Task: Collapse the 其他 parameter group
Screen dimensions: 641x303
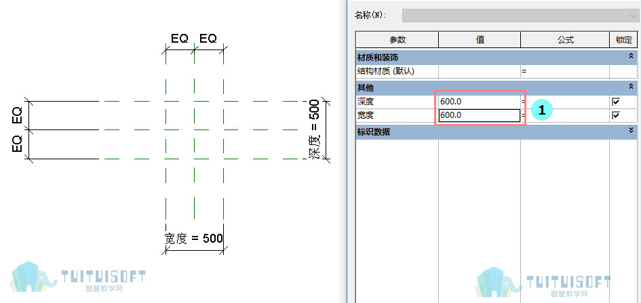Action: coord(632,87)
